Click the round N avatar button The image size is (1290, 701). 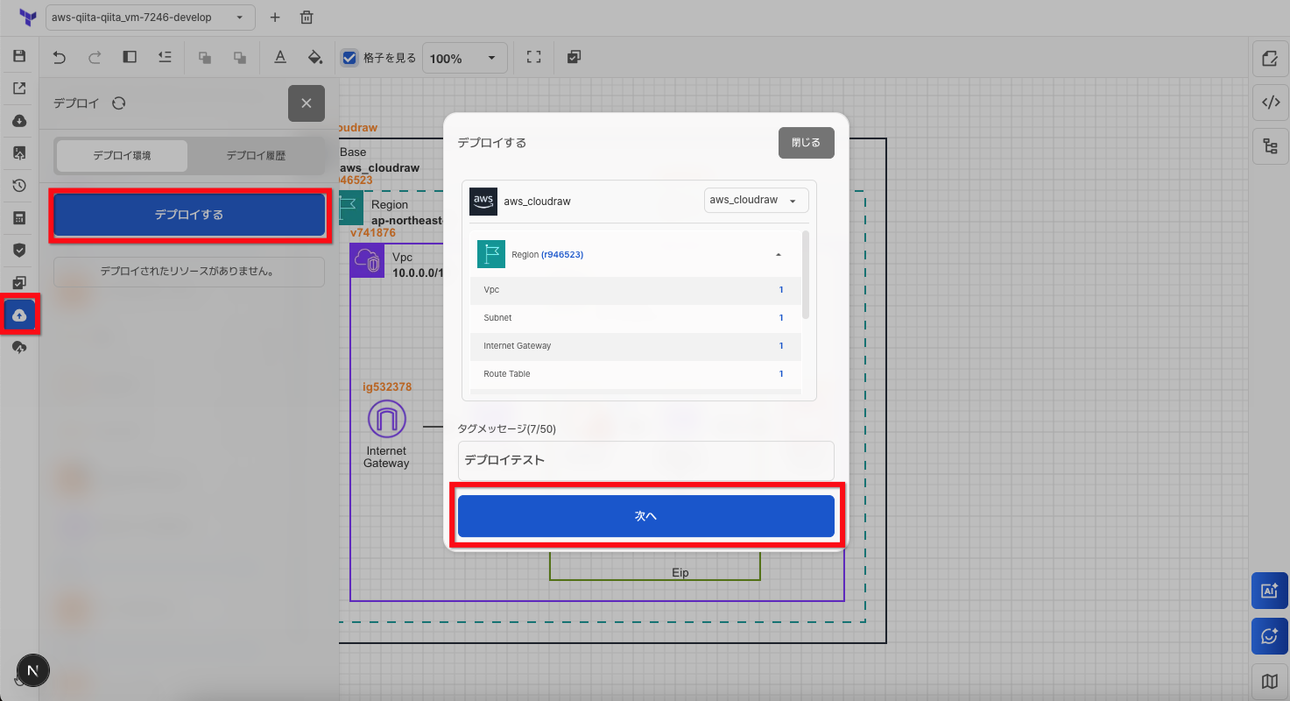pos(33,671)
